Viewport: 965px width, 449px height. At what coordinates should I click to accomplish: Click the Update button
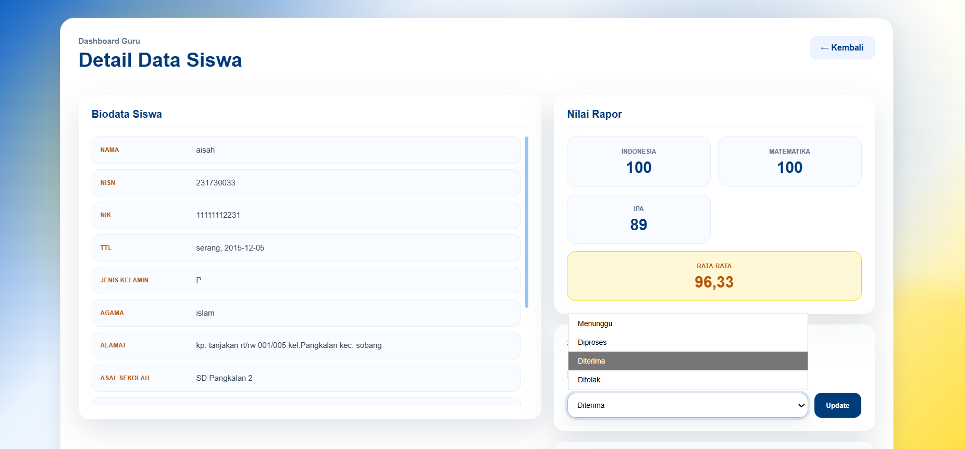click(x=837, y=405)
